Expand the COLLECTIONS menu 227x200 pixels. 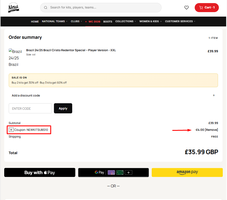tap(126, 21)
